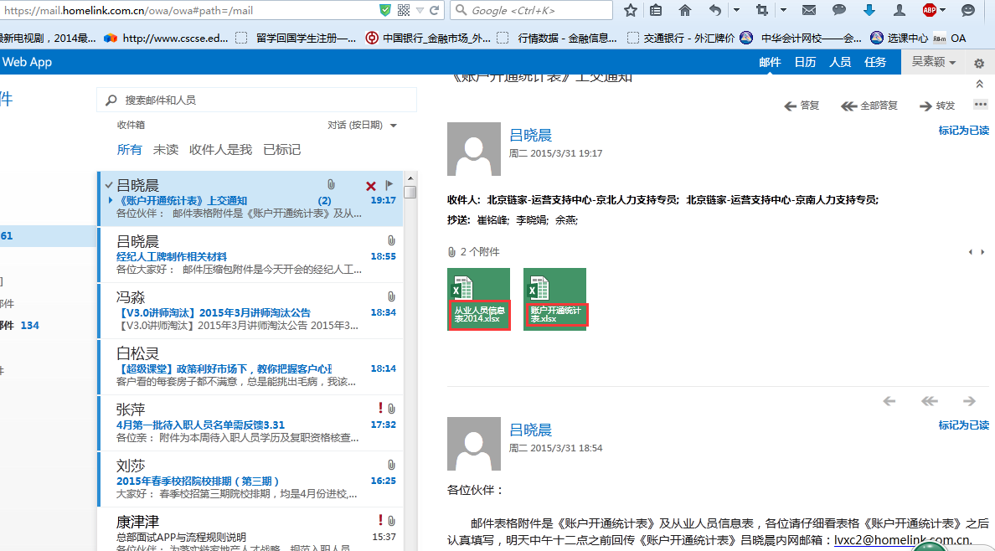Viewport: 995px width, 551px height.
Task: Open 张萍's 4月第一批待入职人员 message
Action: pos(250,423)
